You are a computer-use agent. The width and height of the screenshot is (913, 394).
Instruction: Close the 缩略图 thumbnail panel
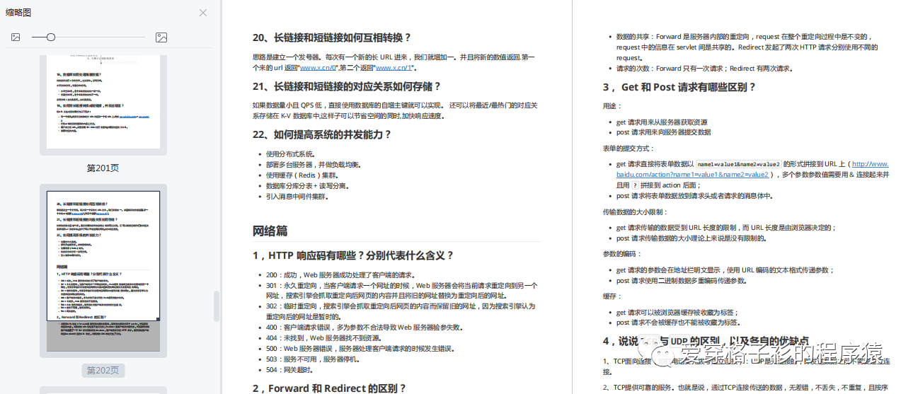coord(203,13)
